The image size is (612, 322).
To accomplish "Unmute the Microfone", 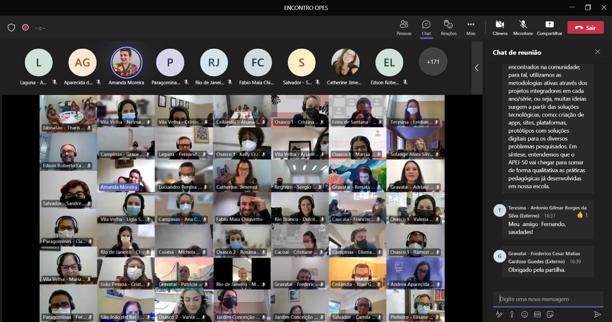I will [523, 27].
